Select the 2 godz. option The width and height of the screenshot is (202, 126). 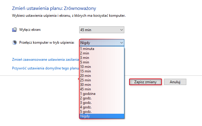(102, 98)
